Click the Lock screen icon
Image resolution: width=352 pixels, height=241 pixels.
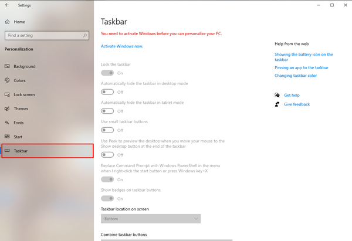(x=7, y=94)
